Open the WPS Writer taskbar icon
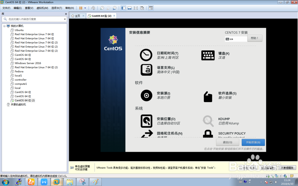 (44, 182)
